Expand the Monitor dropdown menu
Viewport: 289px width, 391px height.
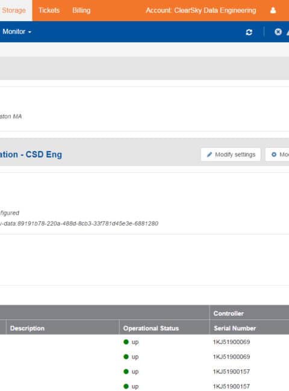click(17, 32)
